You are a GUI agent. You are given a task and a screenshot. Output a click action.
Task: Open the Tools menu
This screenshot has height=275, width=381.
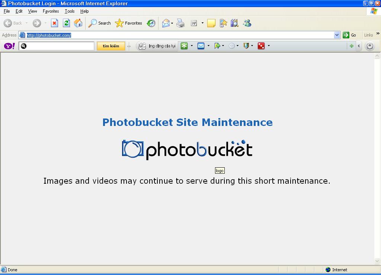[69, 11]
